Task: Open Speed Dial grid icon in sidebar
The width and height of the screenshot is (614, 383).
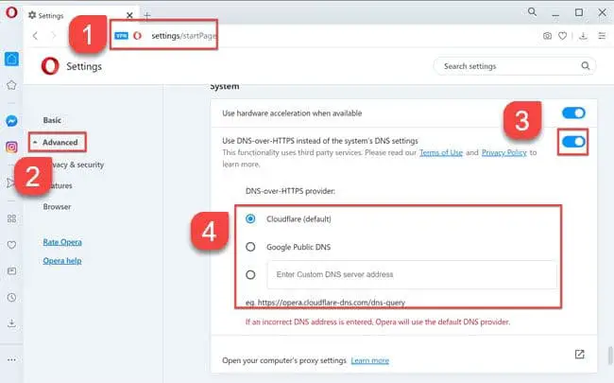Action: click(11, 218)
